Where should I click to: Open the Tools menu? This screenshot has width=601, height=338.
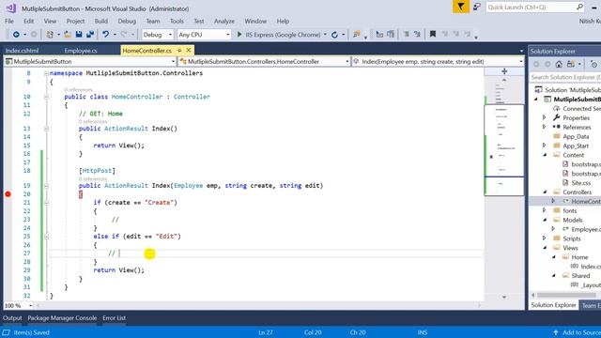pos(177,21)
